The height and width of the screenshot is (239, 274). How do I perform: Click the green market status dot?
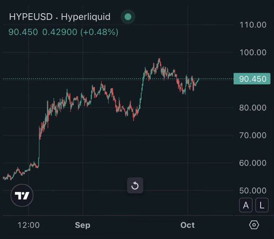[x=128, y=17]
